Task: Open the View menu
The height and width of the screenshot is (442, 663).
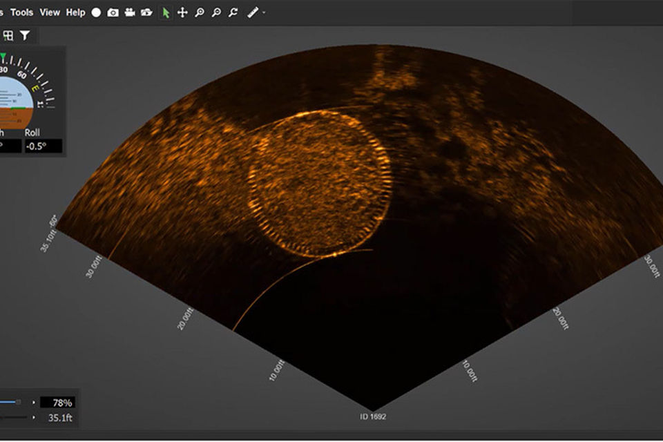Action: click(x=50, y=12)
